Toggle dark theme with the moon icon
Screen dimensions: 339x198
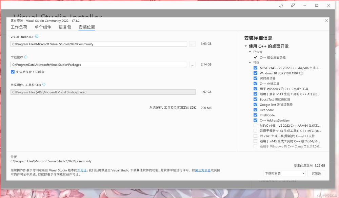click(281, 5)
